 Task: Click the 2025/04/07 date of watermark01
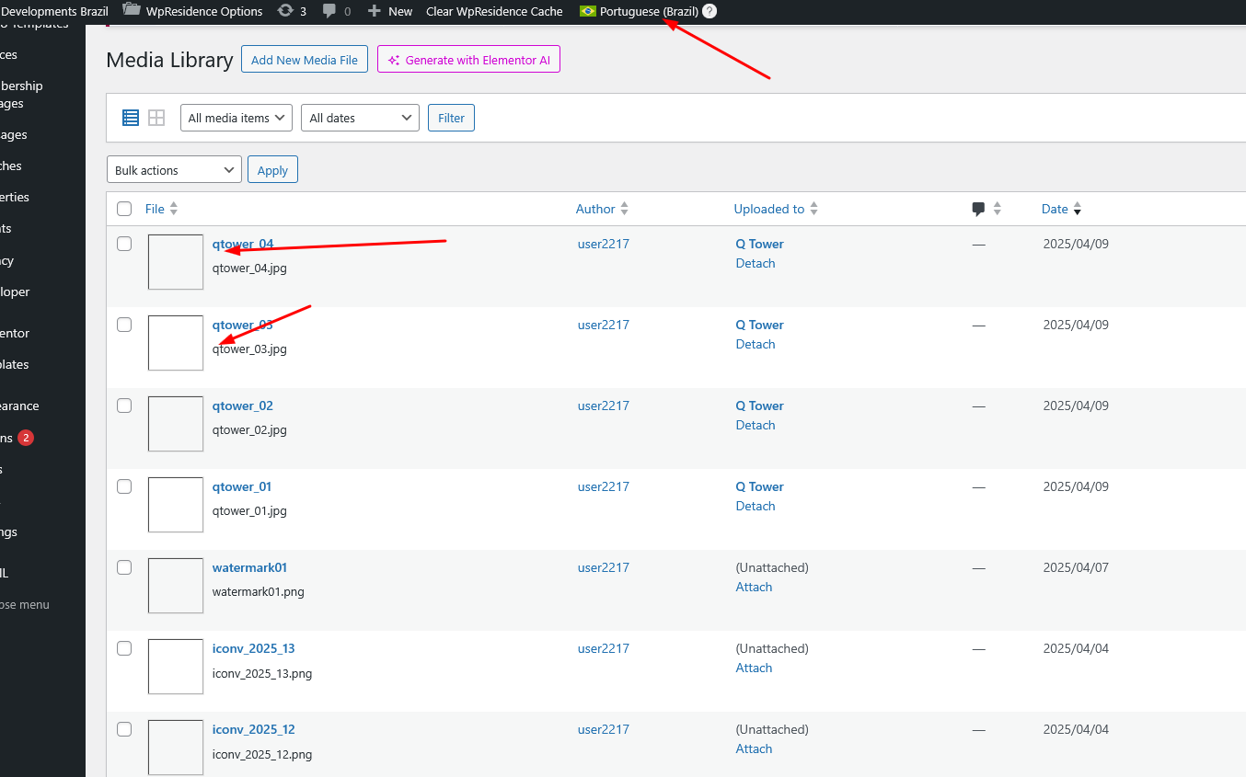1076,567
